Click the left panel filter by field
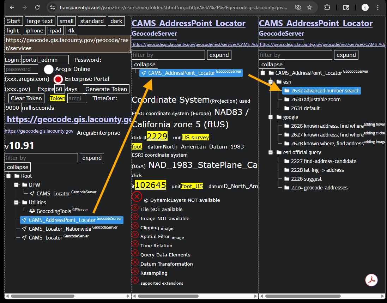The image size is (387, 303). (x=41, y=158)
